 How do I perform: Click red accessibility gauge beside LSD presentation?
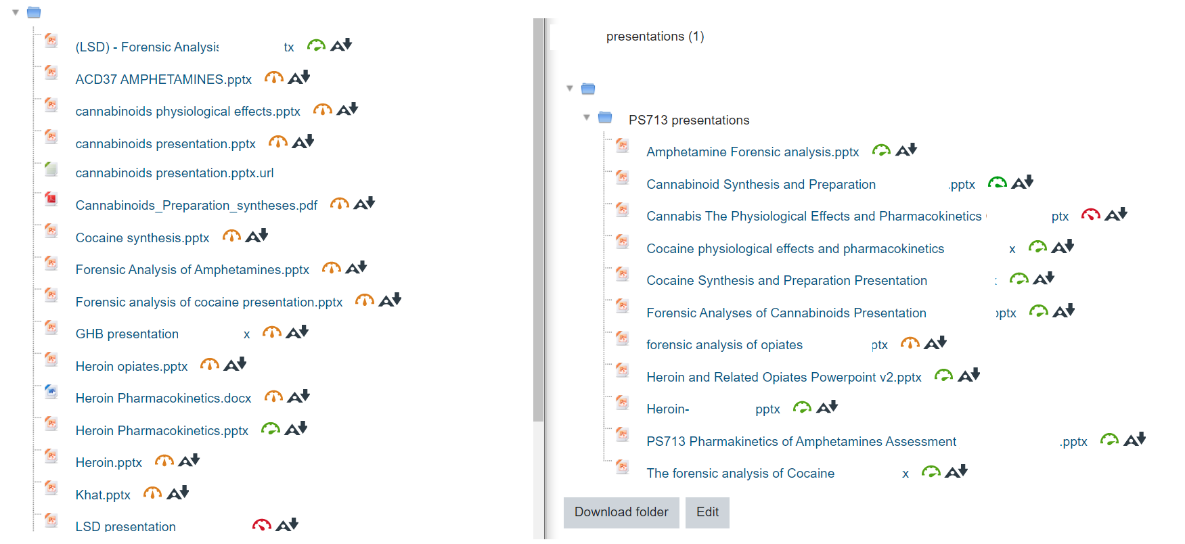(262, 525)
